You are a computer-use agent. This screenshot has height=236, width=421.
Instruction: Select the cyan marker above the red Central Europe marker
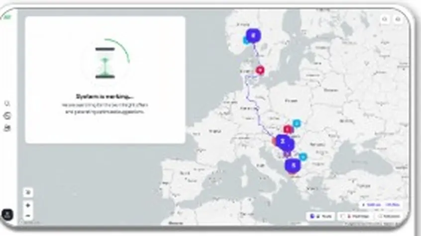pos(297,123)
